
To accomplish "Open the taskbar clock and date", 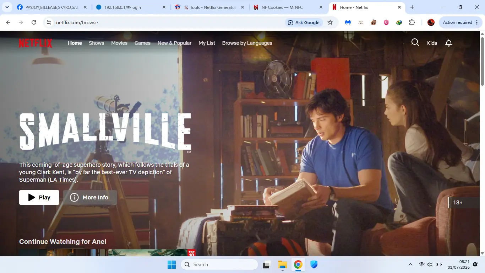I will click(458, 264).
